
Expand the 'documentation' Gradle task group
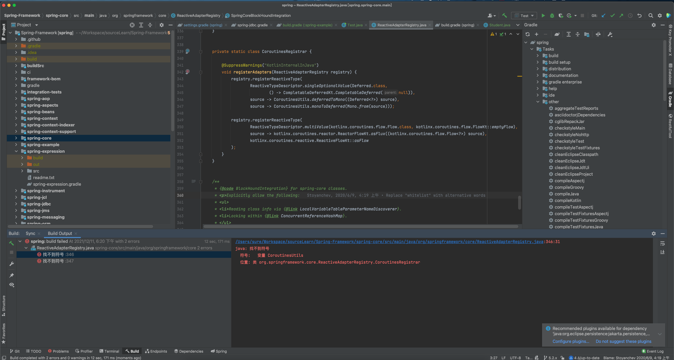click(538, 75)
